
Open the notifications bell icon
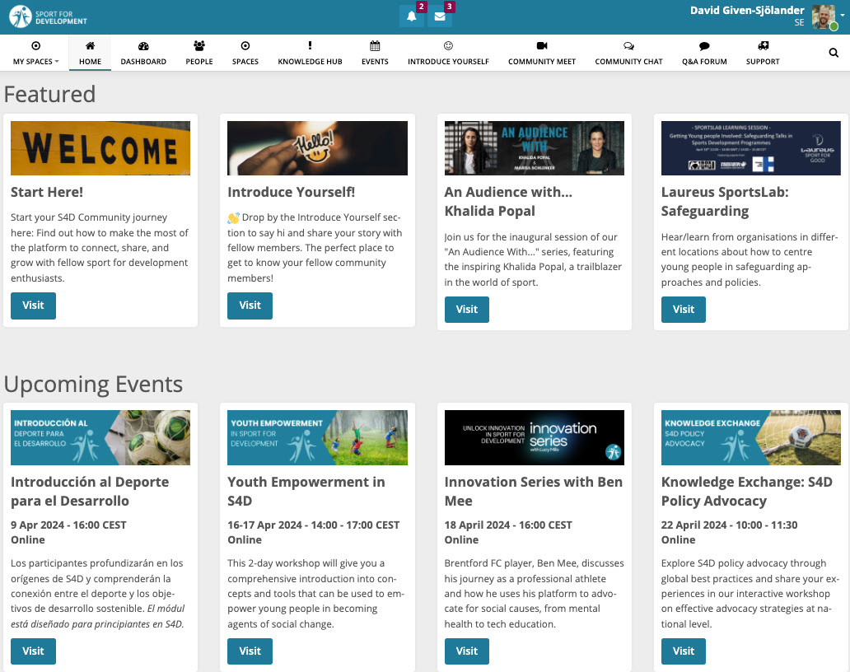(412, 16)
